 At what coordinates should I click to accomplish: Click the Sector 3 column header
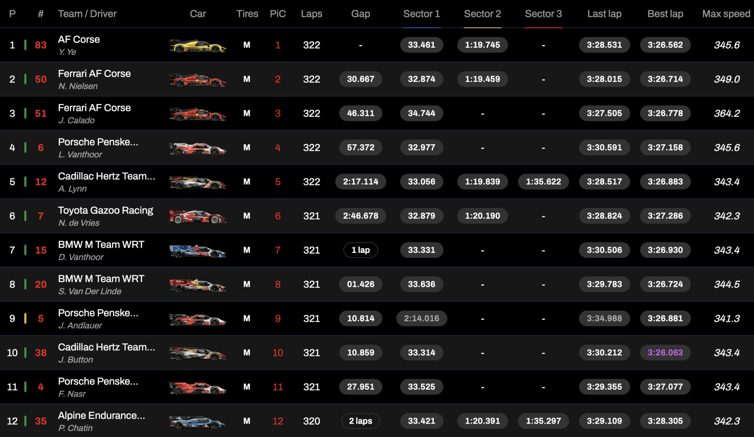pos(543,14)
